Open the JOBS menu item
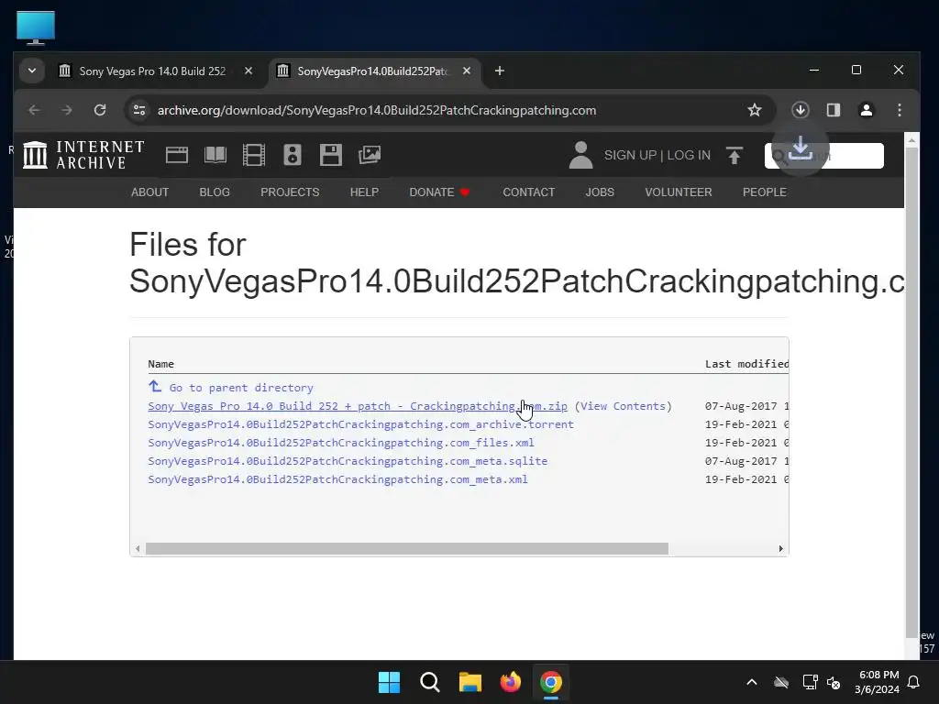 click(600, 192)
